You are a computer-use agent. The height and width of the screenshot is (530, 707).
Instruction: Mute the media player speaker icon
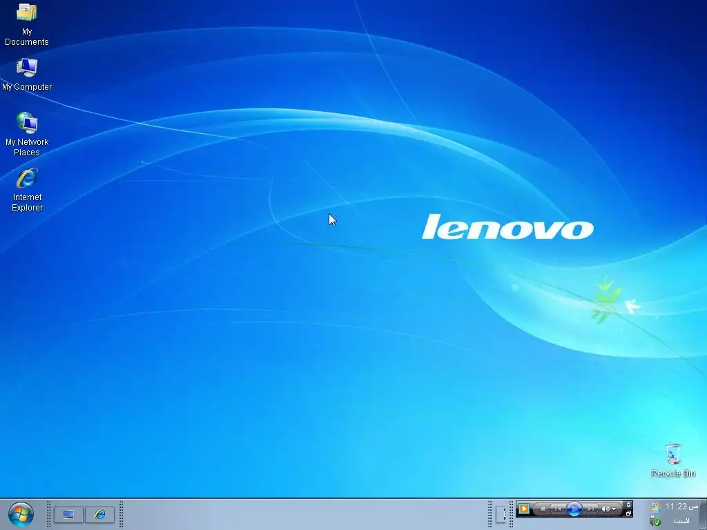[606, 509]
